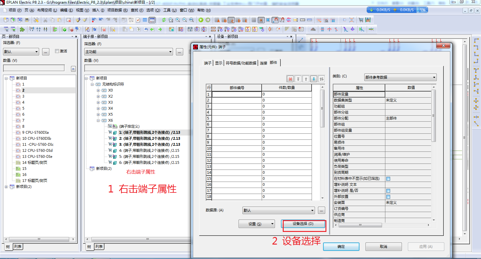Click row 1 部件编号 input cell
Screen dimensions: 481x259
237,94
